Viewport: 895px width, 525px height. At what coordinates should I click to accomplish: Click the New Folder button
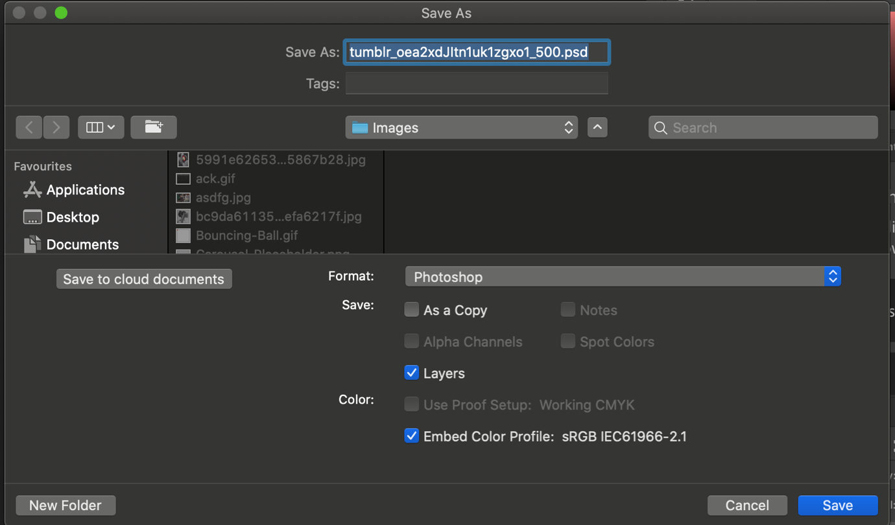point(66,505)
